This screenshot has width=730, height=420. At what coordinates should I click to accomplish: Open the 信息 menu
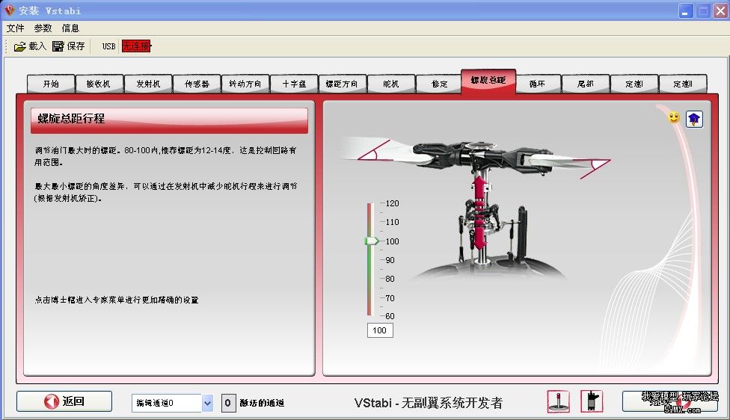tap(70, 28)
